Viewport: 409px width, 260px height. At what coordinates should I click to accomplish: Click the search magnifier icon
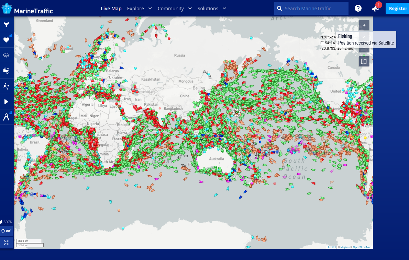[x=279, y=8]
